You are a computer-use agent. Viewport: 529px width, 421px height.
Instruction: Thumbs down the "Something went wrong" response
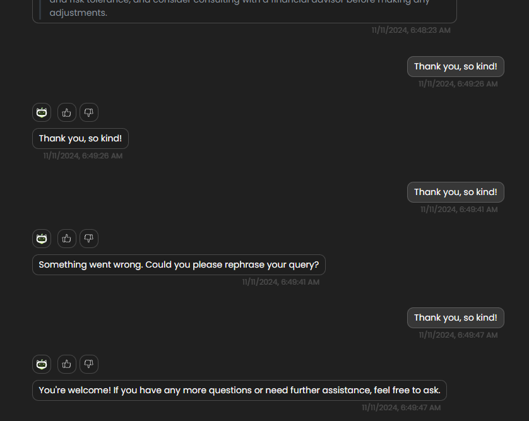89,239
